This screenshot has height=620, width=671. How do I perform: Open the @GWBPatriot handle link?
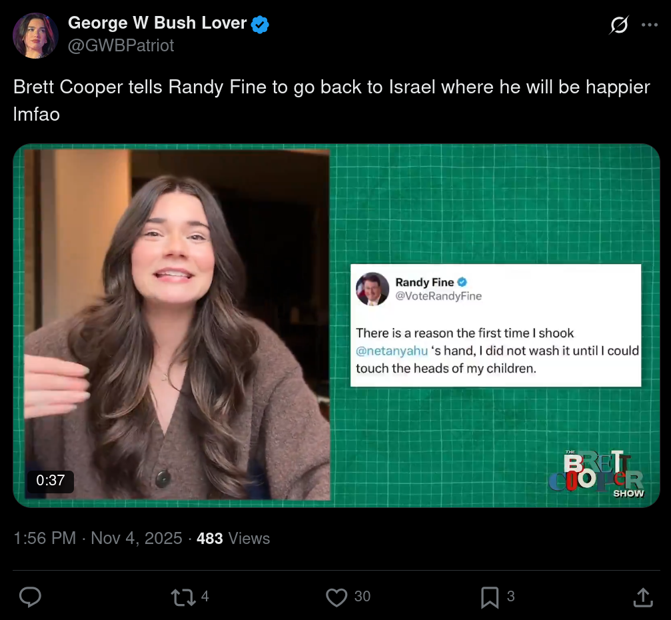click(121, 45)
